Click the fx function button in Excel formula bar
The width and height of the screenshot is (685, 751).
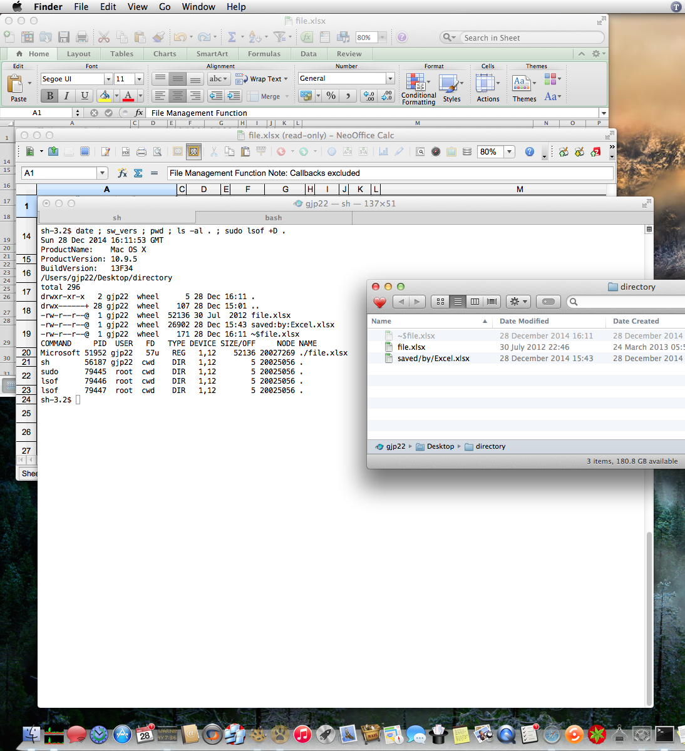click(x=139, y=113)
